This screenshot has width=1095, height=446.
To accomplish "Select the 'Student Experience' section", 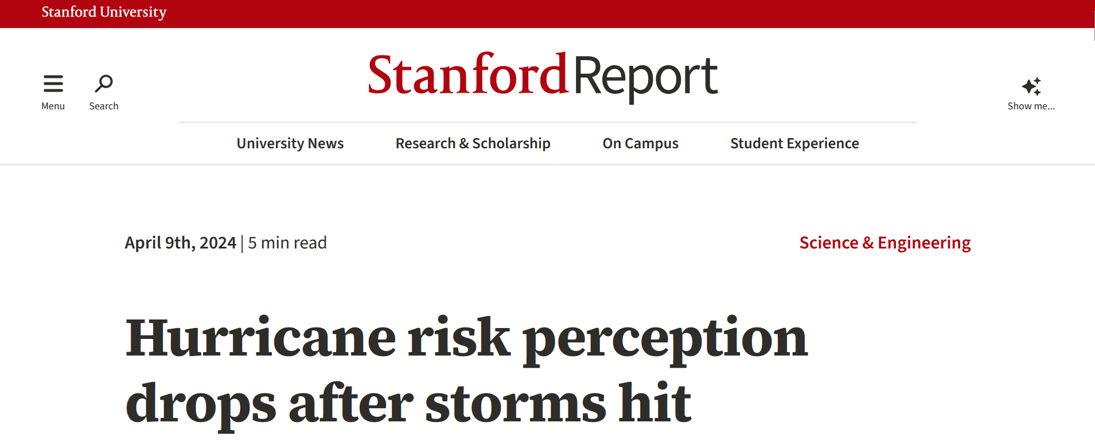I will [794, 143].
